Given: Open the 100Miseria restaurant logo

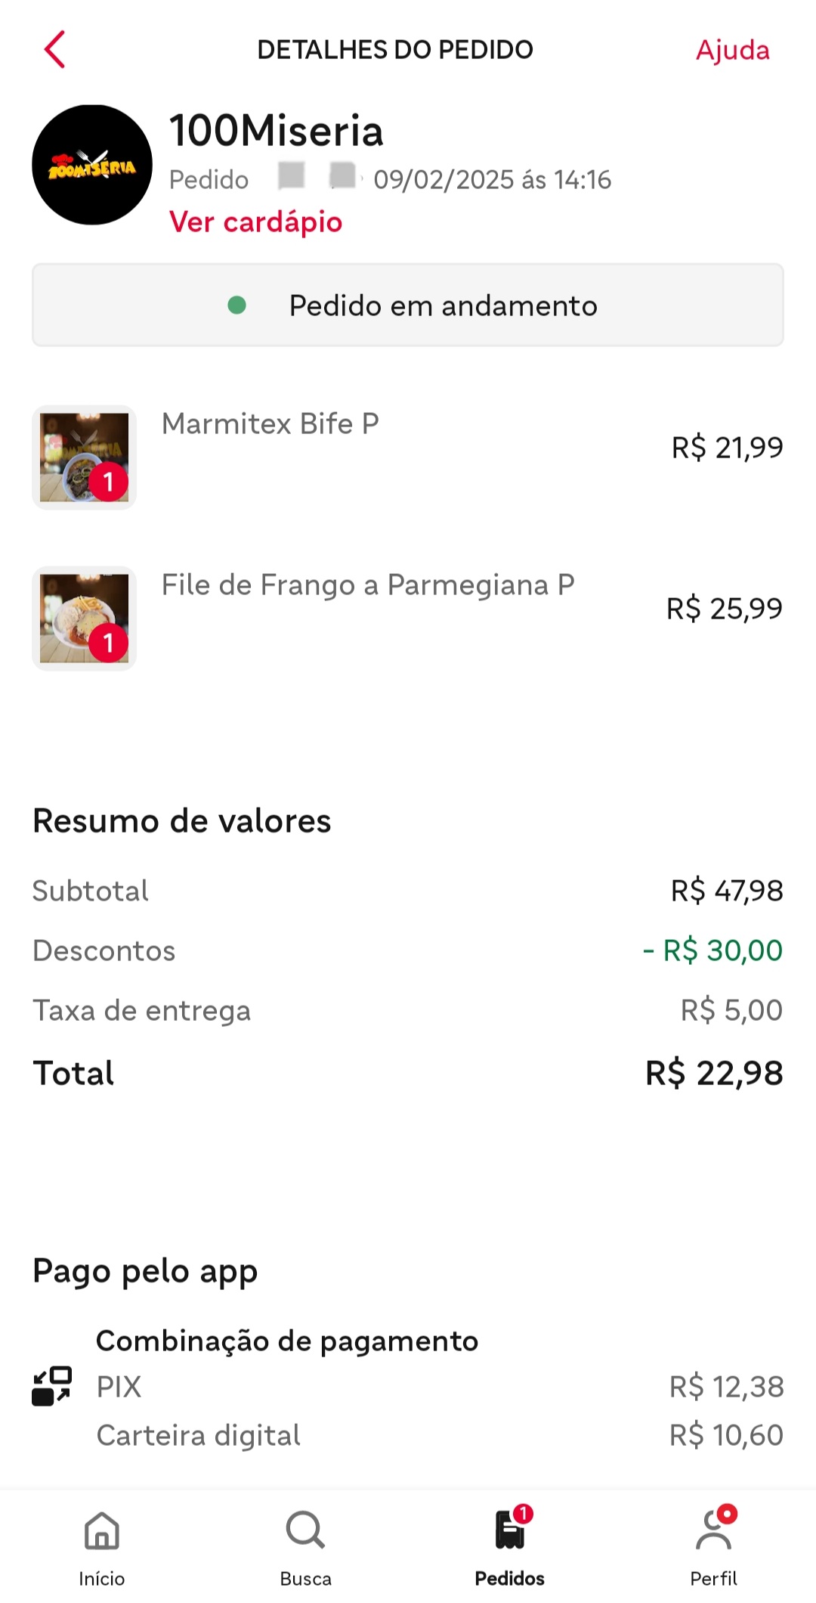Looking at the screenshot, I should 92,165.
